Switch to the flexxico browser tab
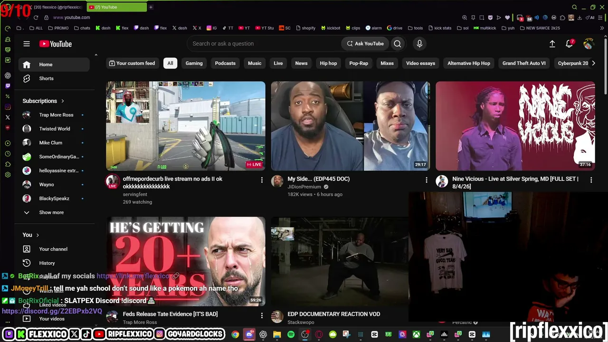 55,7
